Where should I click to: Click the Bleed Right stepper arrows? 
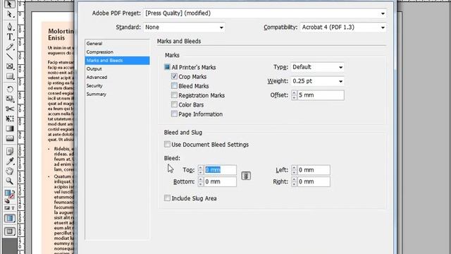pos(294,182)
